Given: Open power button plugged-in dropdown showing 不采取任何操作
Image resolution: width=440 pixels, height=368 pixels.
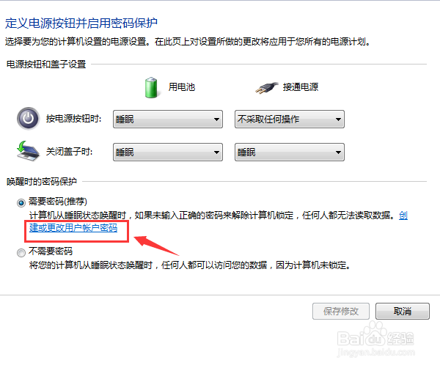Looking at the screenshot, I should pos(290,119).
